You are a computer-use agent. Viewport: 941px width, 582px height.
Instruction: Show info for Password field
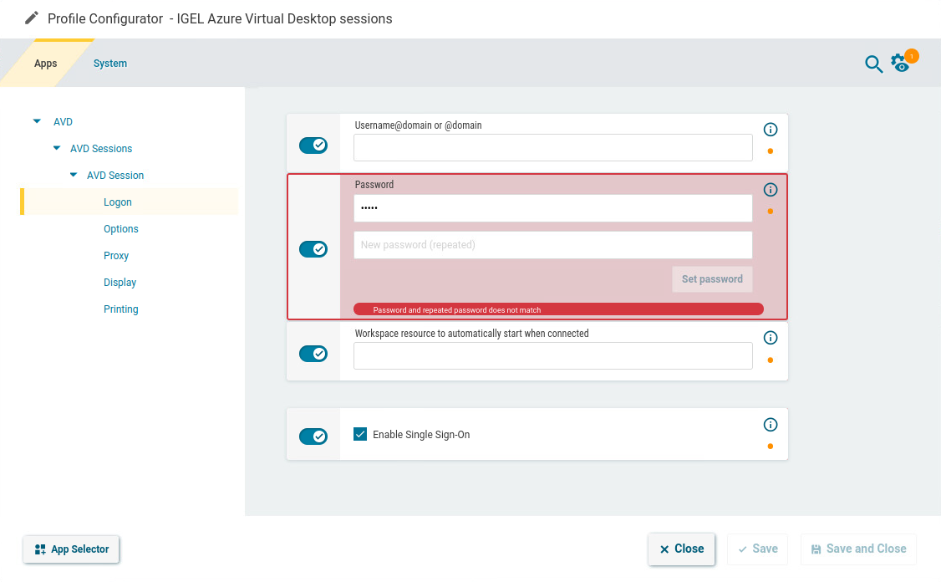point(771,190)
